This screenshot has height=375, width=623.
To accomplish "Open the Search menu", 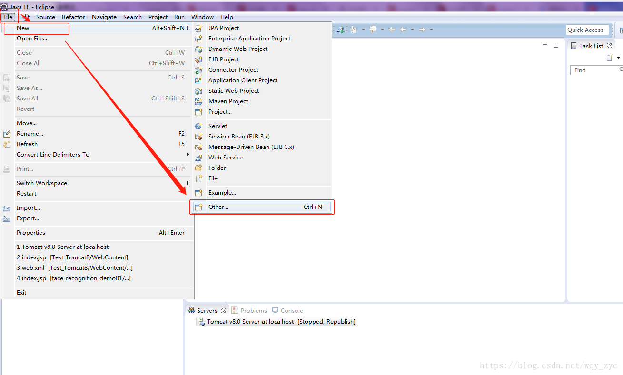I will [132, 17].
